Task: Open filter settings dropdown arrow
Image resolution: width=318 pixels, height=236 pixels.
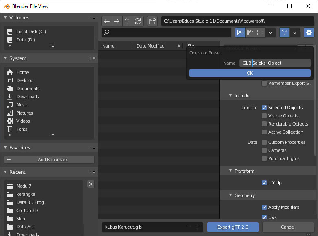Action: pyautogui.click(x=295, y=32)
